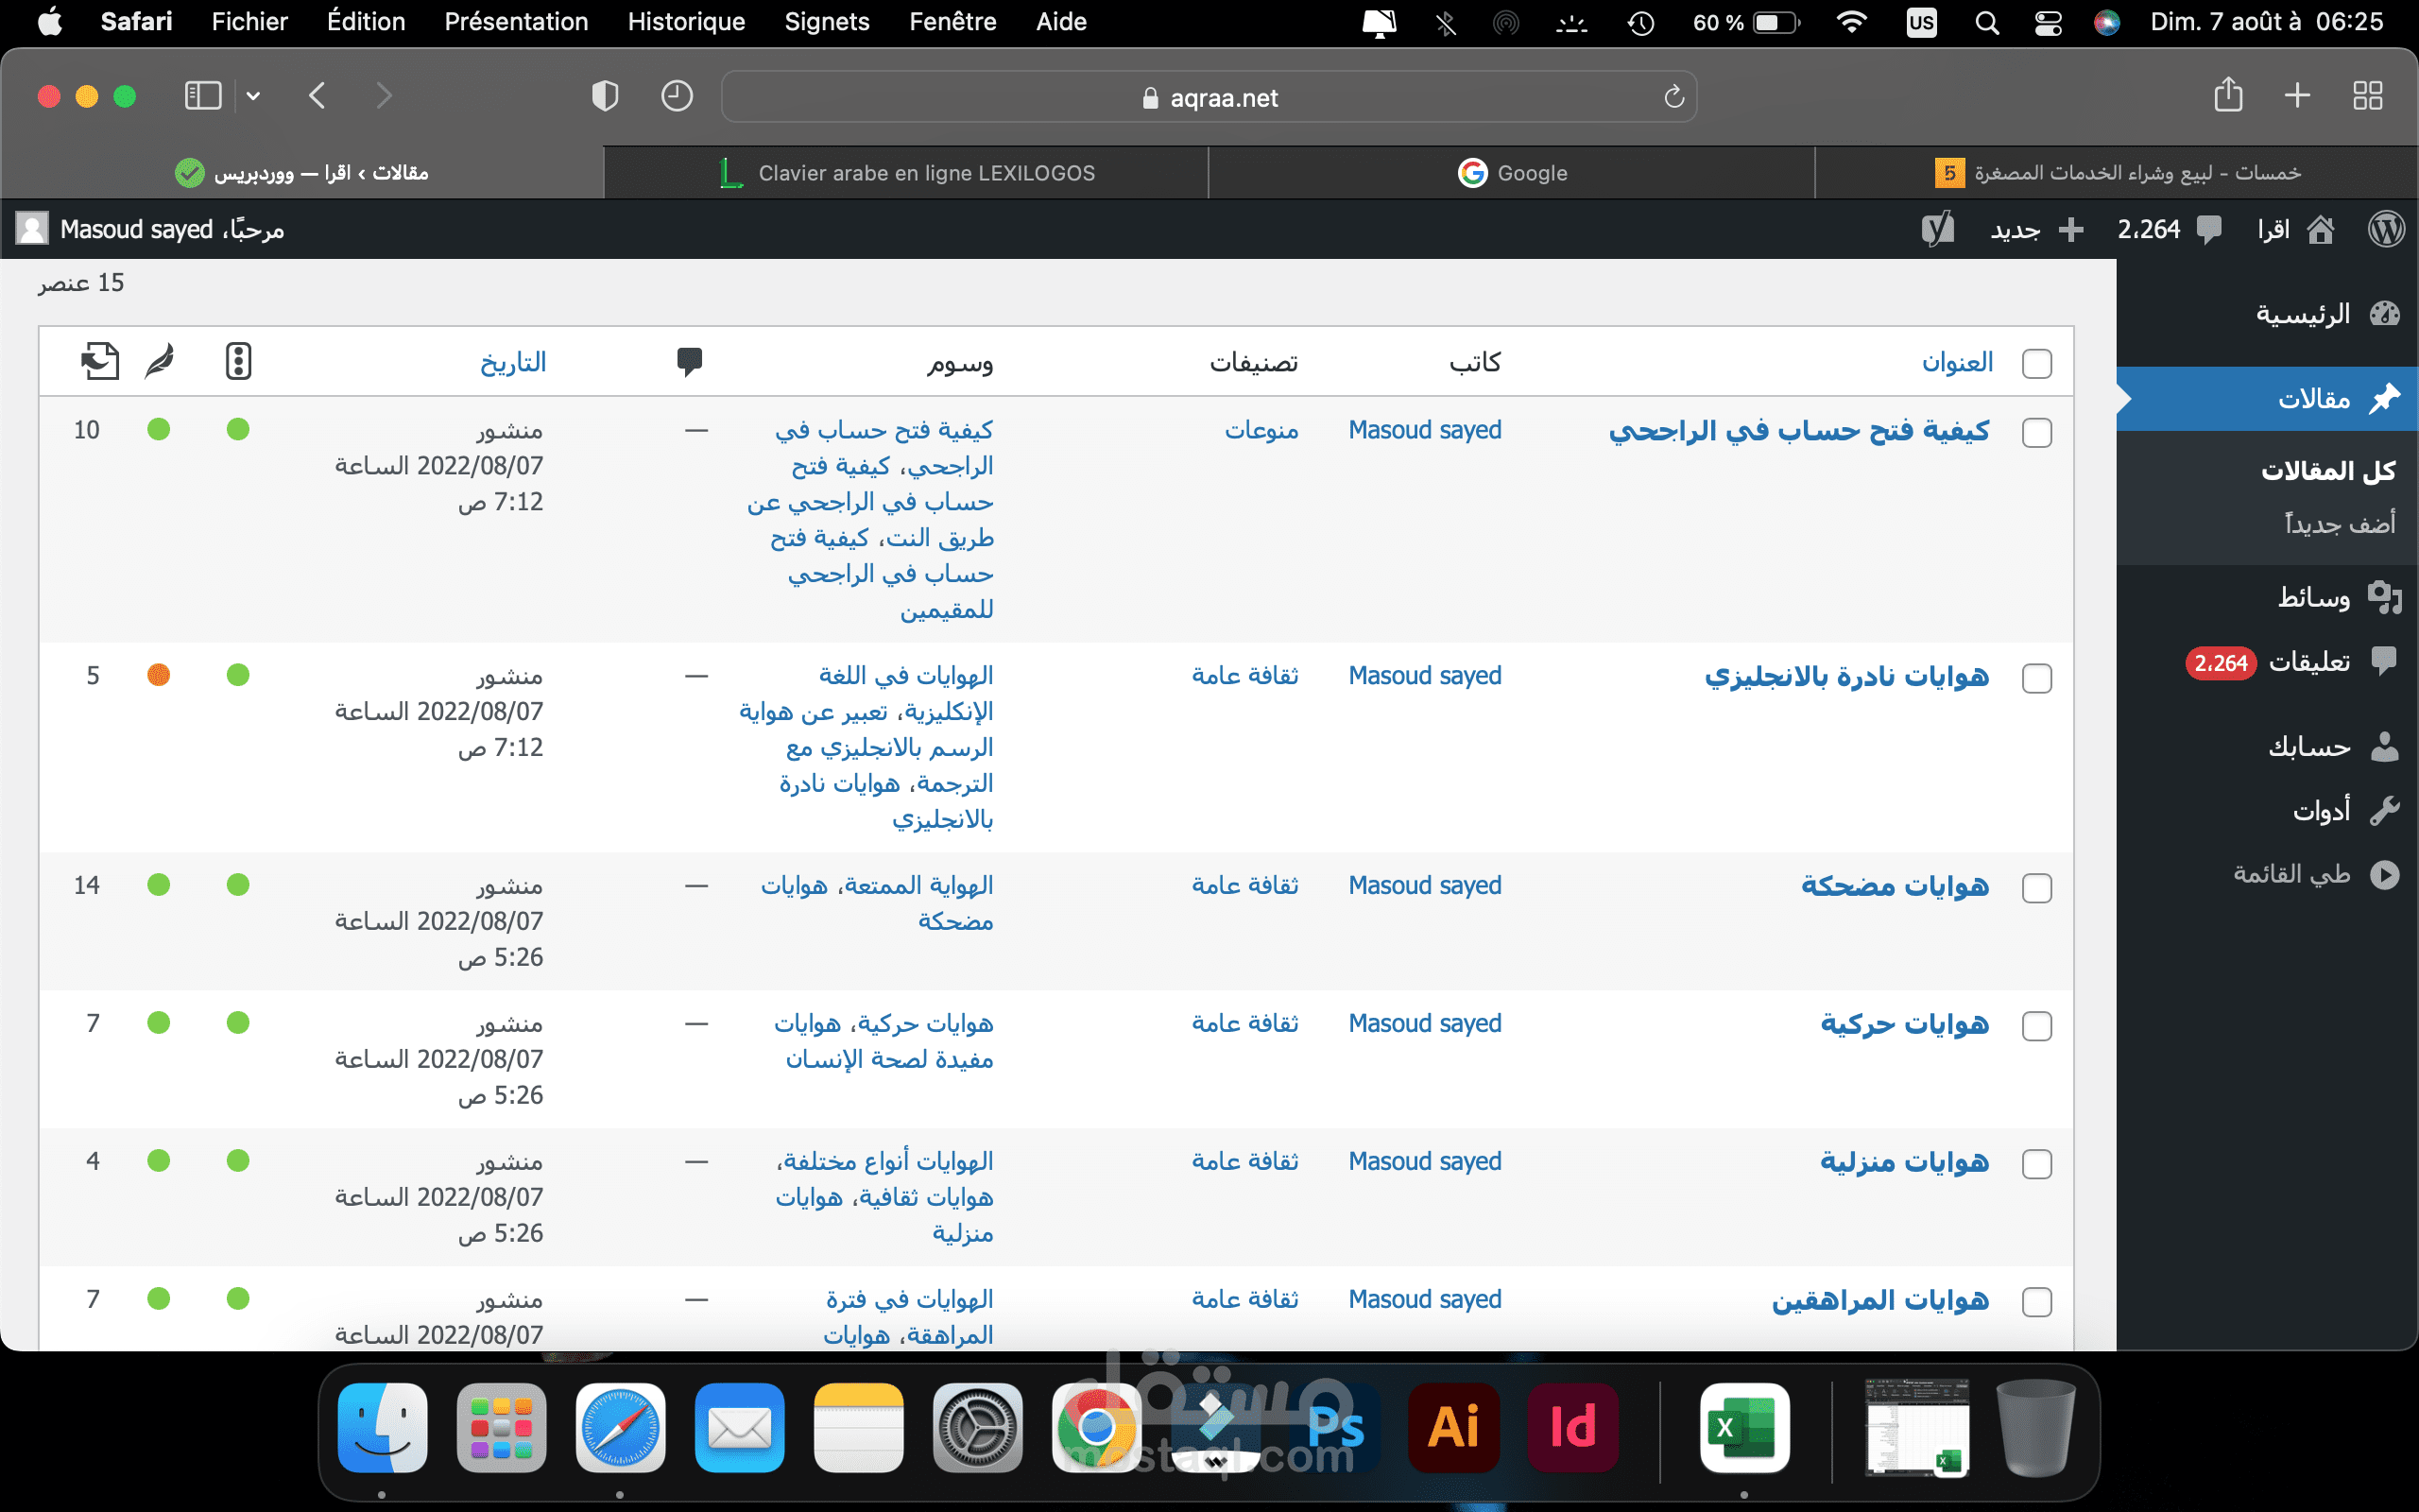
Task: Open Safari tab overview grid
Action: tap(2367, 96)
